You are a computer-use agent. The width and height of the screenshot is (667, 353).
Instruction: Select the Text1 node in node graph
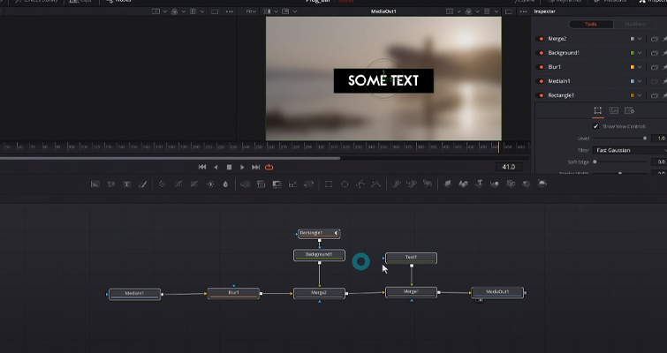(411, 258)
